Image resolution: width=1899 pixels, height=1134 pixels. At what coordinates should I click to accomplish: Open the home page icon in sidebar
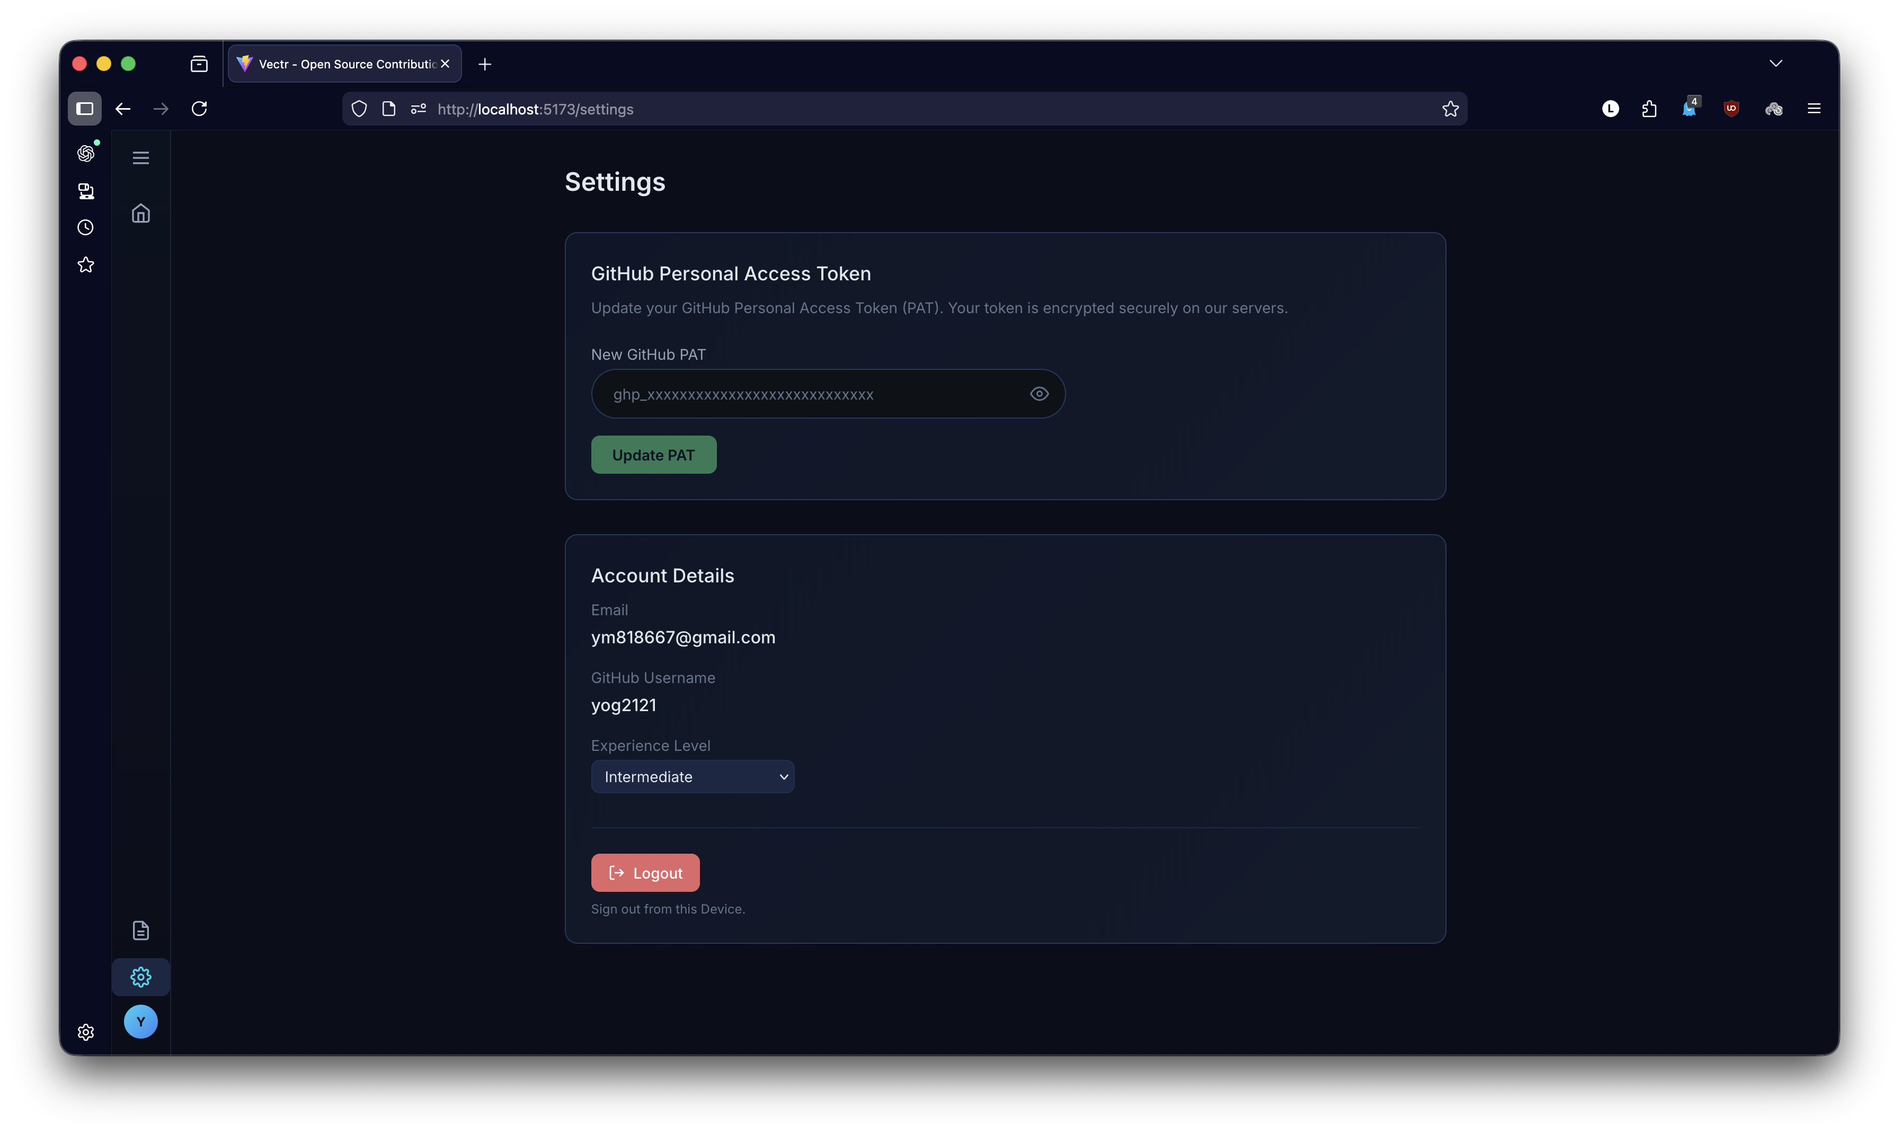click(140, 213)
